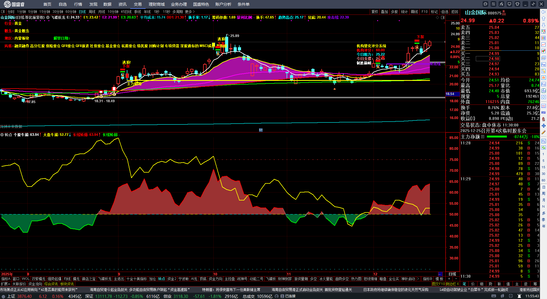
Task: Open the 指标A indicator group
Action: coord(6,279)
